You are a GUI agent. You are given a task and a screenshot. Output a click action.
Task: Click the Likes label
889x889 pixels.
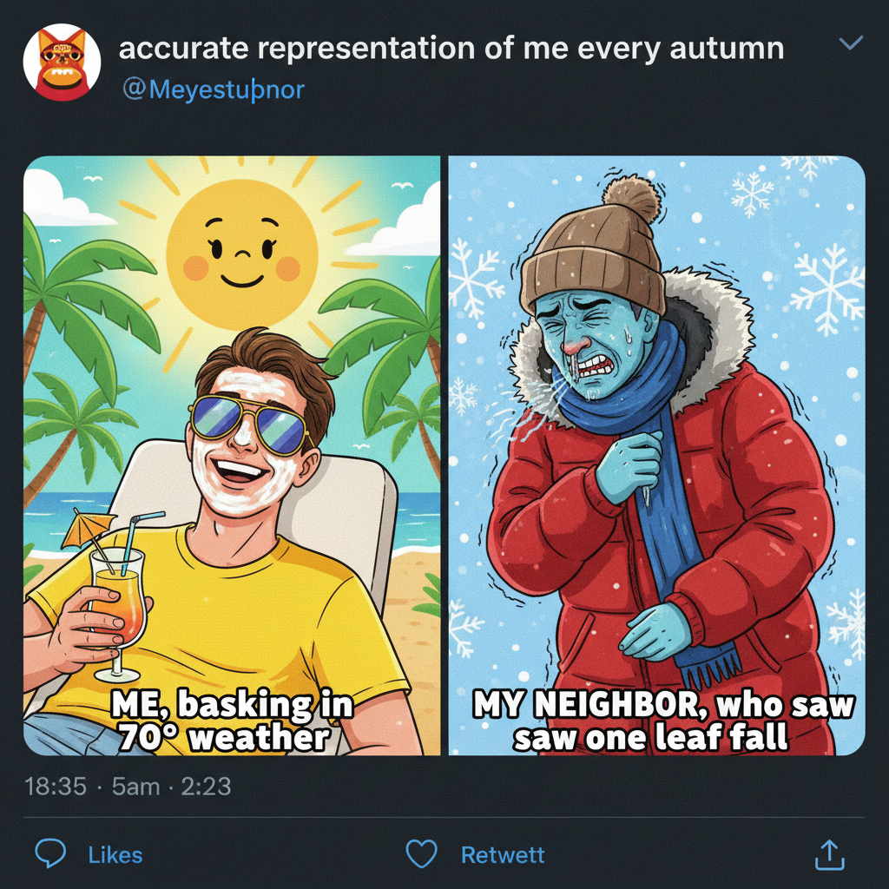115,855
